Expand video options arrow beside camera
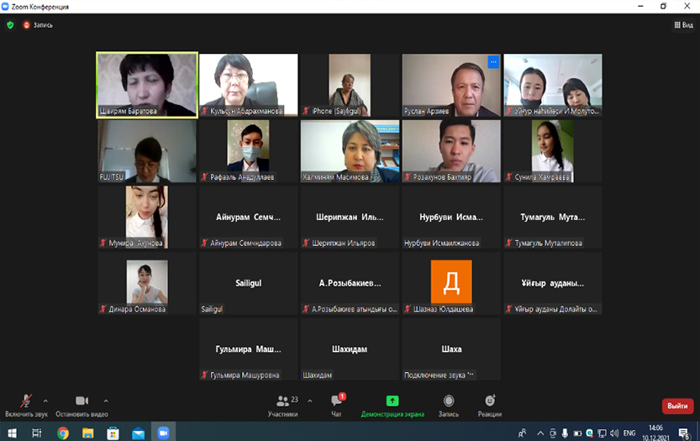700x441 pixels. (105, 400)
